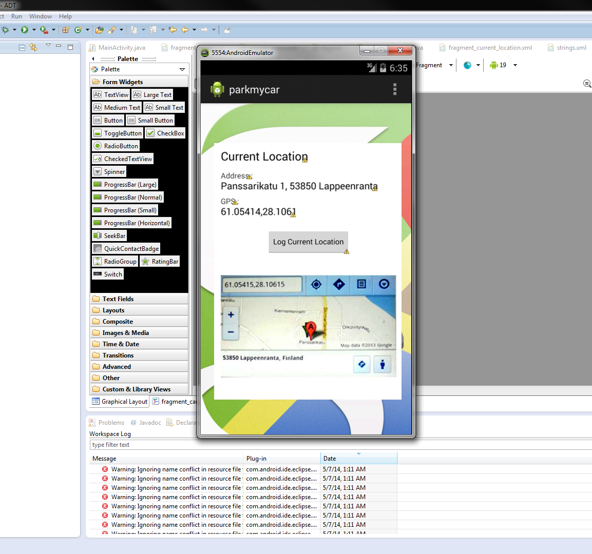Click the Forward arrow toolbar icon
Image resolution: width=592 pixels, height=554 pixels.
(x=204, y=30)
